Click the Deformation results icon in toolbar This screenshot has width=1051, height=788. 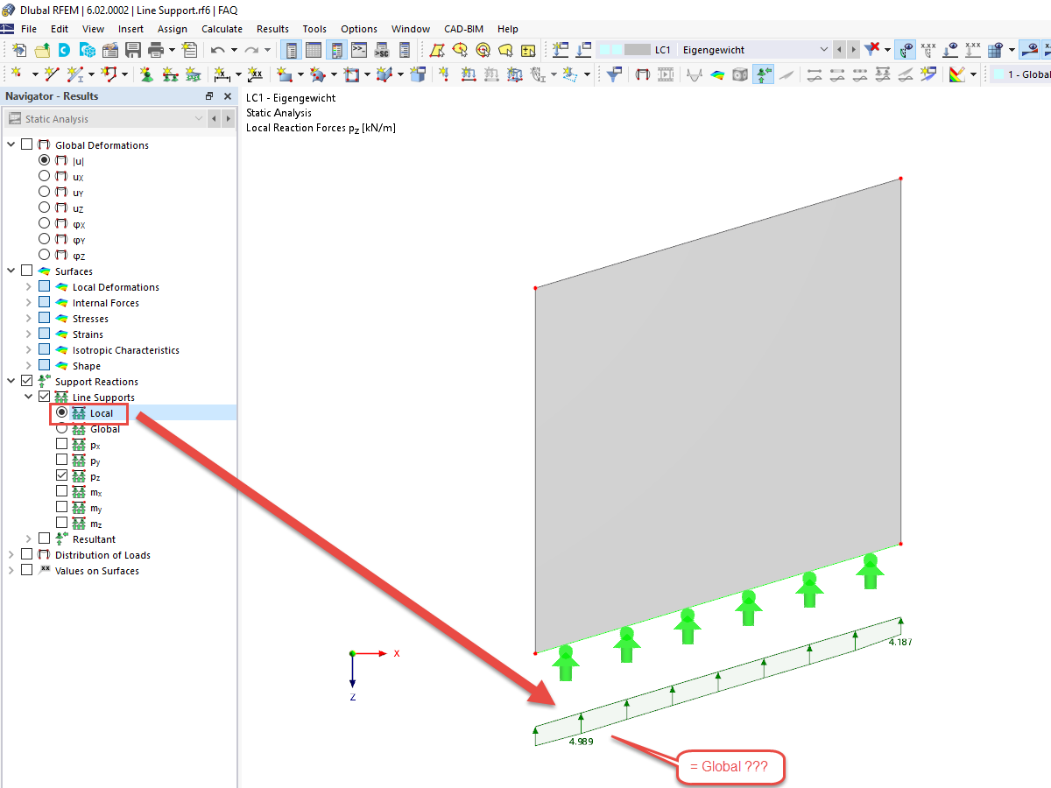642,74
